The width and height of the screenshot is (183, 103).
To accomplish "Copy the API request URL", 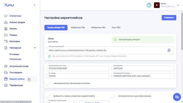I will point(169,50).
